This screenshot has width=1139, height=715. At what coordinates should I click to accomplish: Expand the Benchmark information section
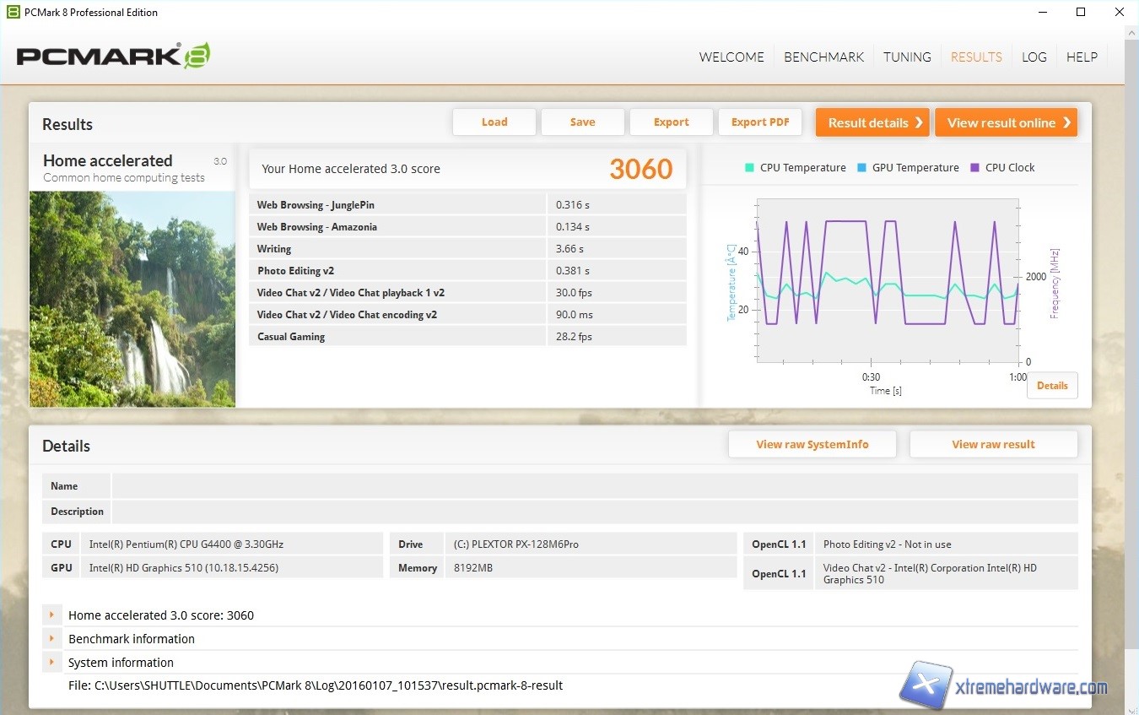click(52, 639)
